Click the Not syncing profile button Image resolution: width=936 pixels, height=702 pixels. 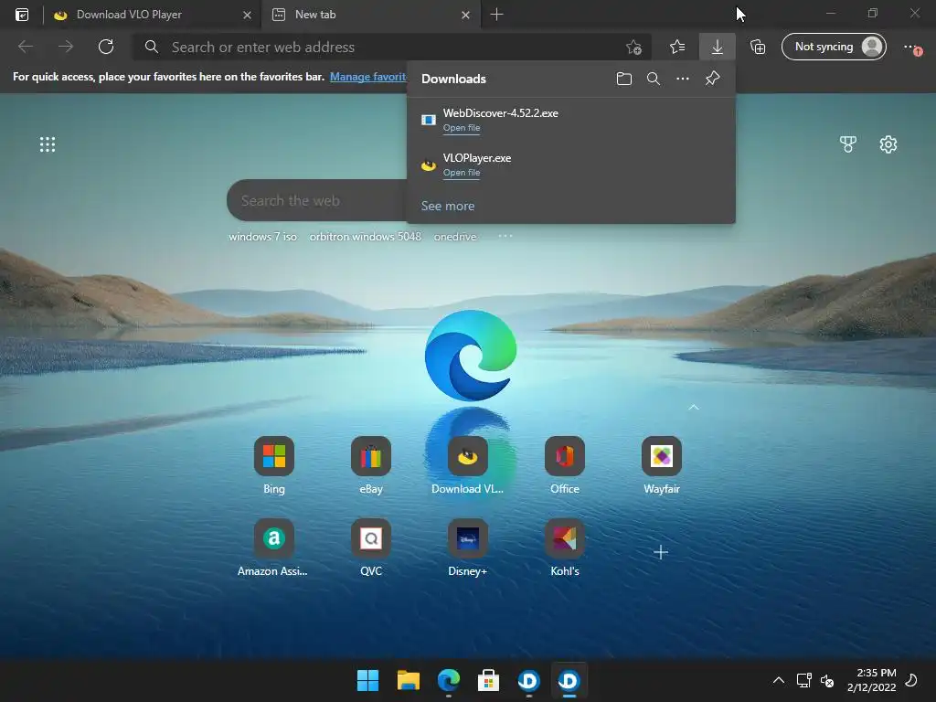point(834,47)
